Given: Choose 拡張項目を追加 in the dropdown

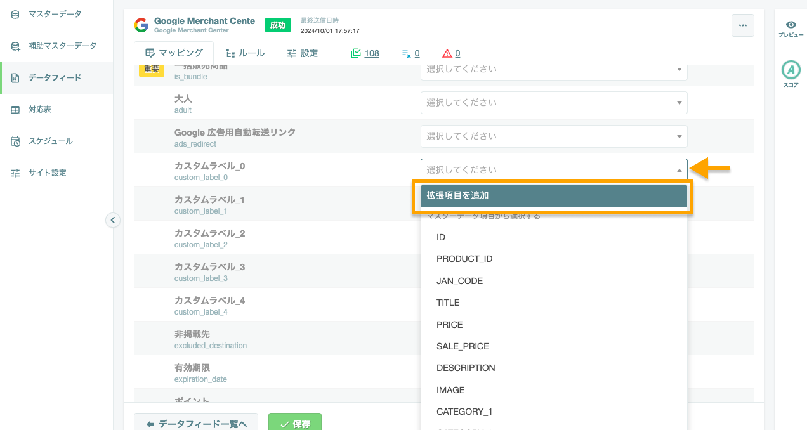Looking at the screenshot, I should (x=554, y=195).
